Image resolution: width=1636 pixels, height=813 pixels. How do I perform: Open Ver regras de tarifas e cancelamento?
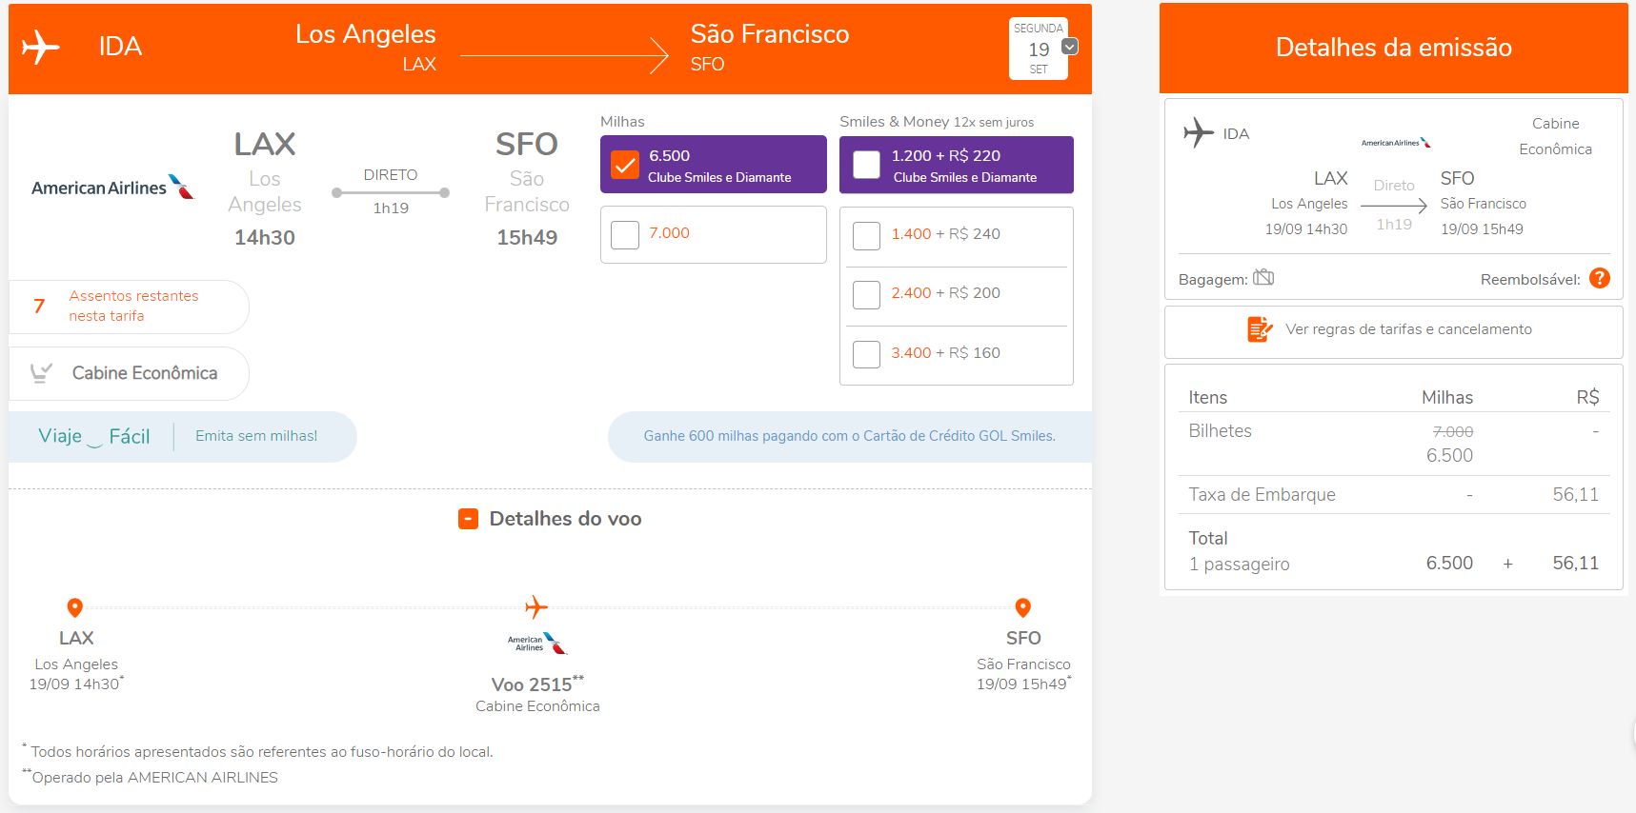(x=1408, y=329)
